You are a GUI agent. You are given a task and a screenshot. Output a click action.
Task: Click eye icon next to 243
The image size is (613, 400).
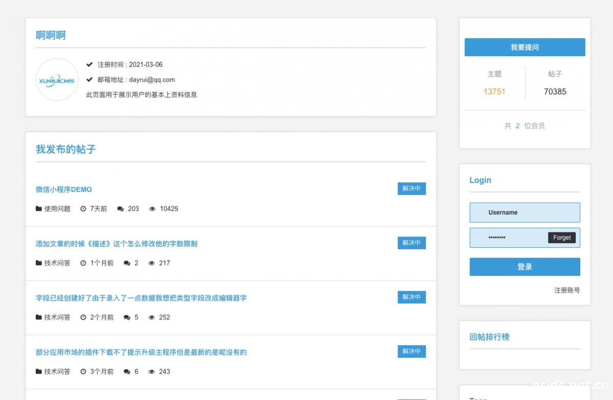pos(152,371)
